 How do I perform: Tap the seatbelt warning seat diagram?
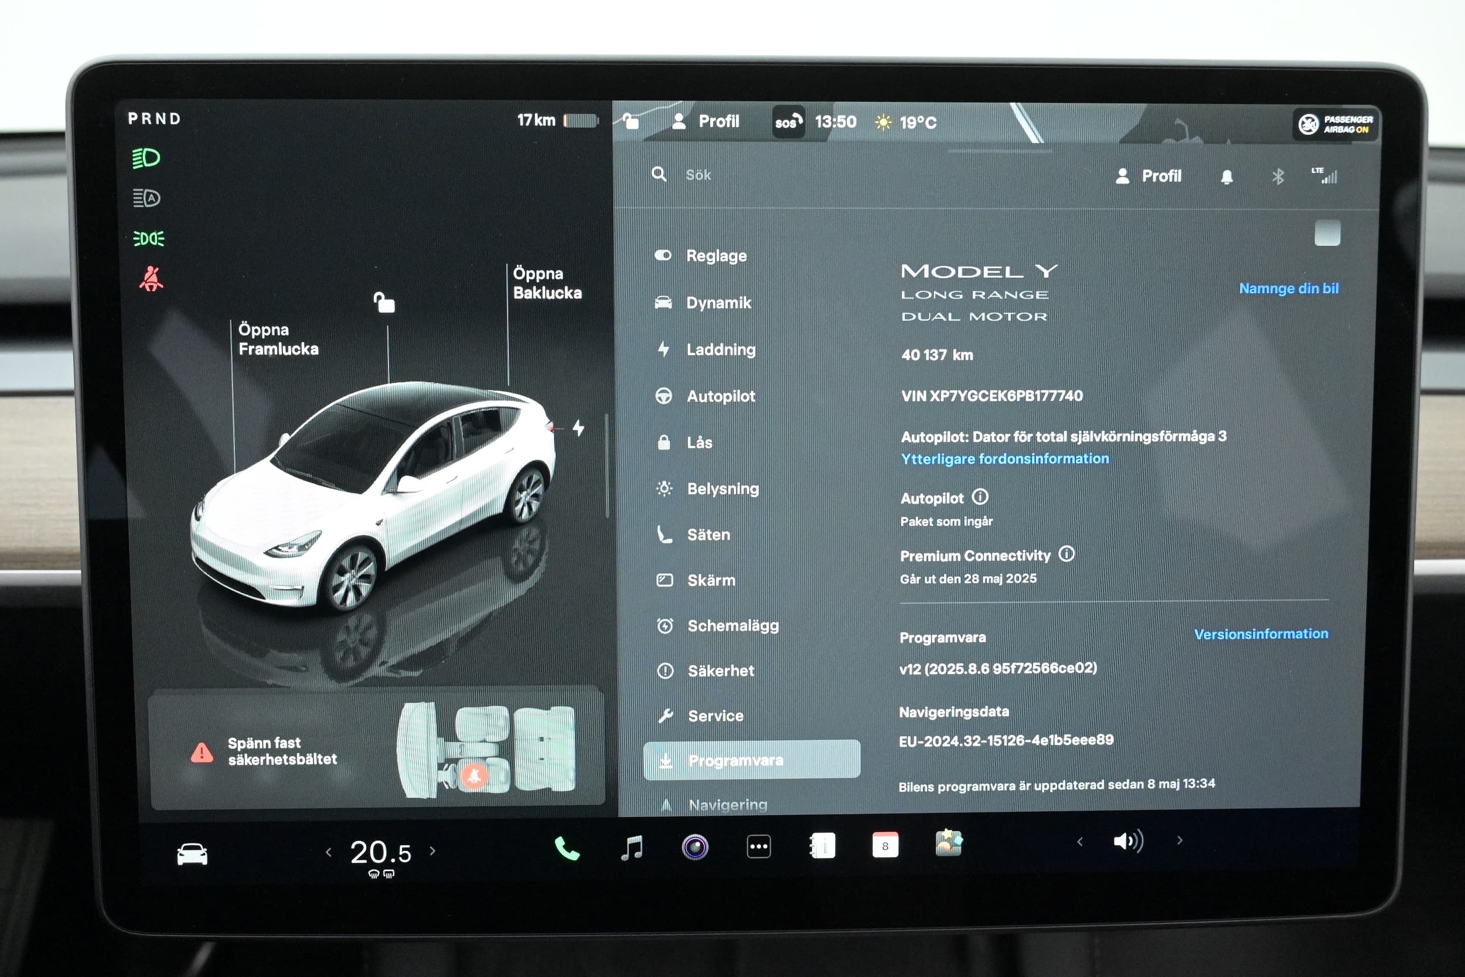pos(486,751)
